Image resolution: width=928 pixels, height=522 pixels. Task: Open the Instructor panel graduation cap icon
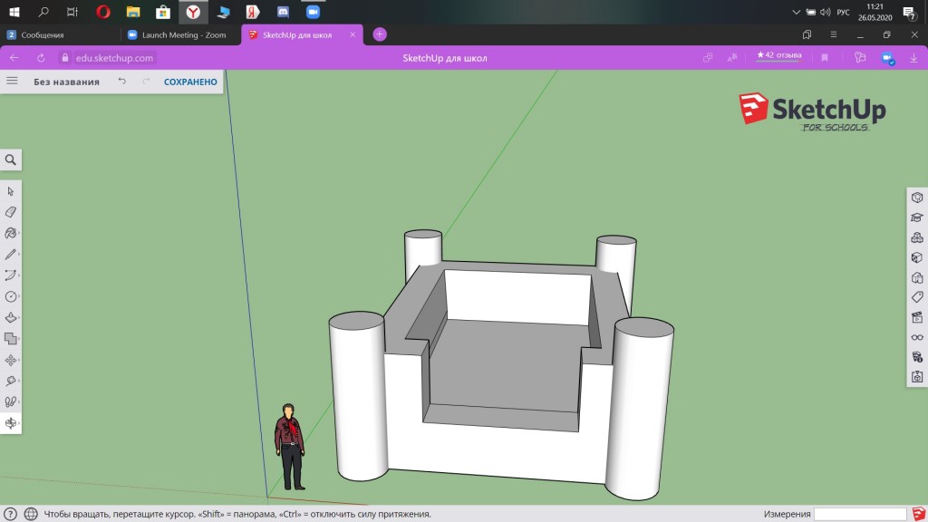[917, 217]
